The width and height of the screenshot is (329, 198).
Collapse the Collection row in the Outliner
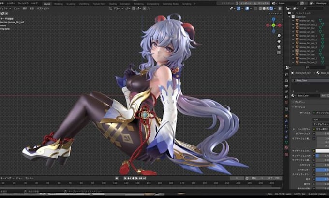289,17
